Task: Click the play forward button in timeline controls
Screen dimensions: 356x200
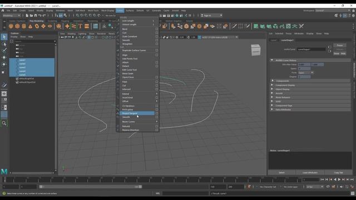Action: 339,179
